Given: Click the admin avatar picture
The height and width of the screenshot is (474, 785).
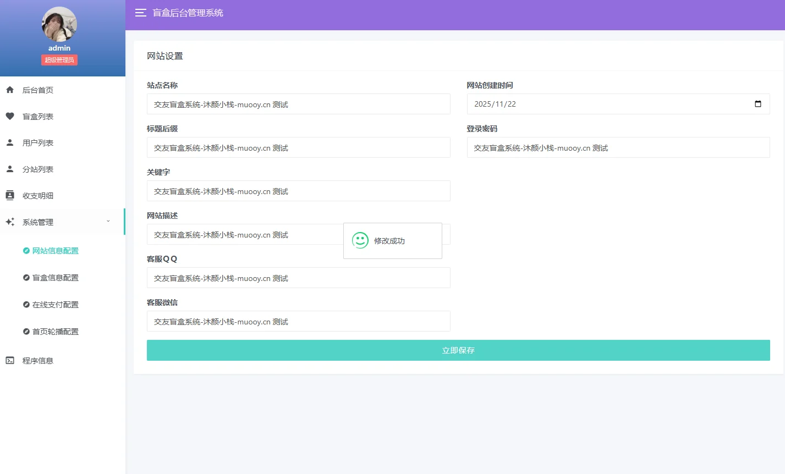Looking at the screenshot, I should click(59, 24).
